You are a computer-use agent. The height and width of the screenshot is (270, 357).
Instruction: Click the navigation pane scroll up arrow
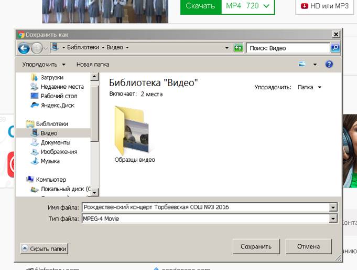(x=94, y=77)
